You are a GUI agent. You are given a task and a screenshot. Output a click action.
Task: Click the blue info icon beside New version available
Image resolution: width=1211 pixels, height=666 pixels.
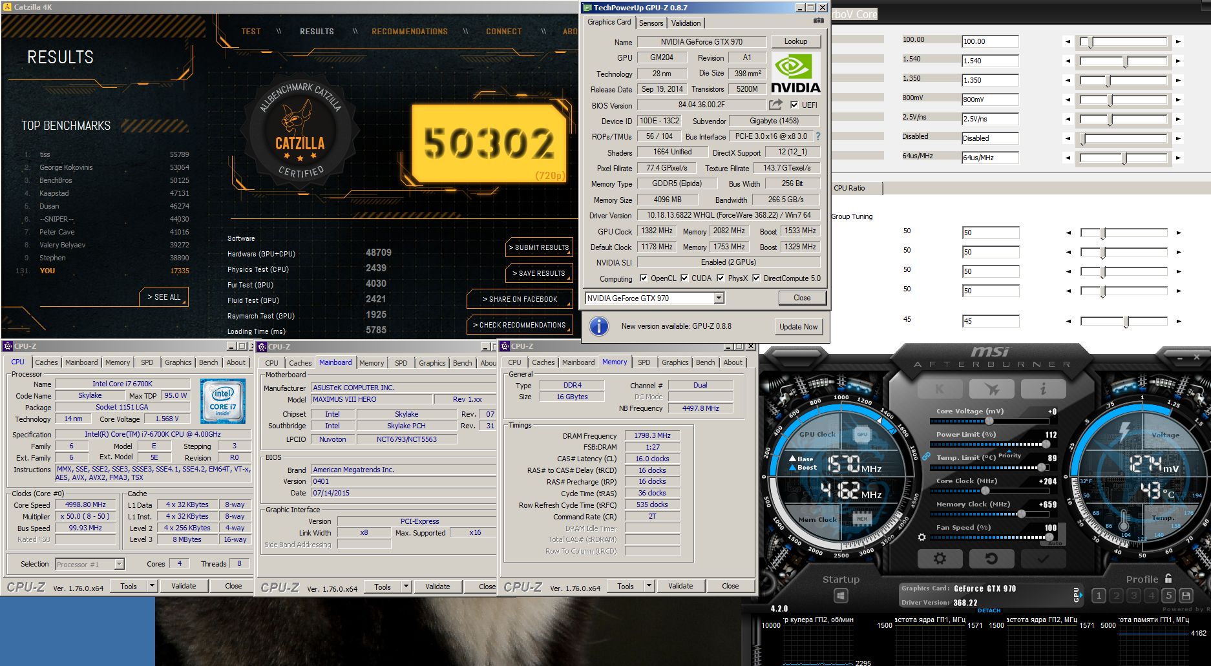click(599, 326)
